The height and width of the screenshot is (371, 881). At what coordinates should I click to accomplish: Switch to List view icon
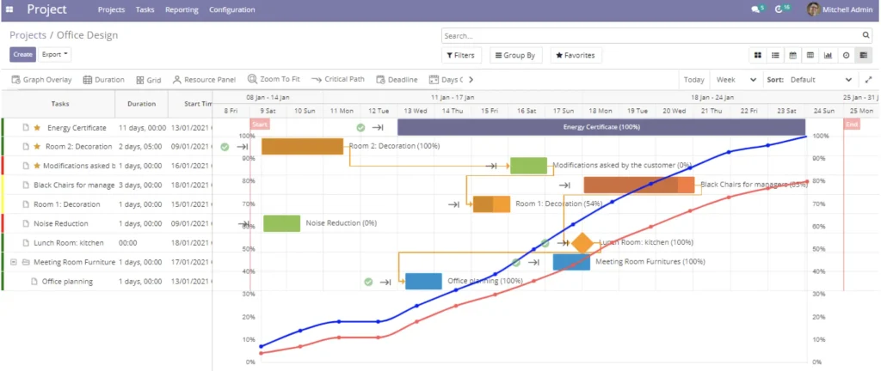point(776,55)
